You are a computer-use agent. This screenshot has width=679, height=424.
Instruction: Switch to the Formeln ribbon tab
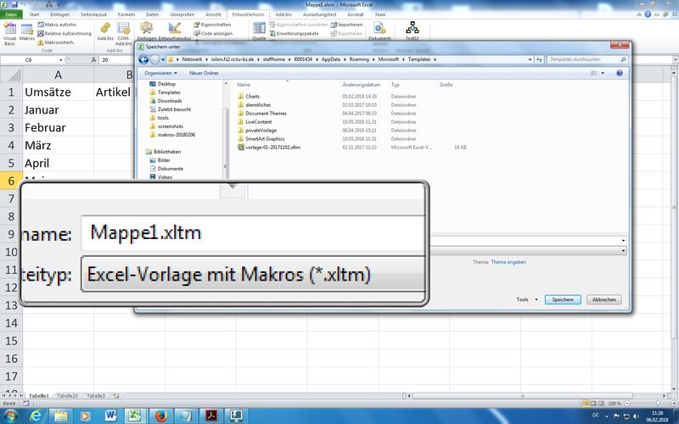pyautogui.click(x=126, y=14)
